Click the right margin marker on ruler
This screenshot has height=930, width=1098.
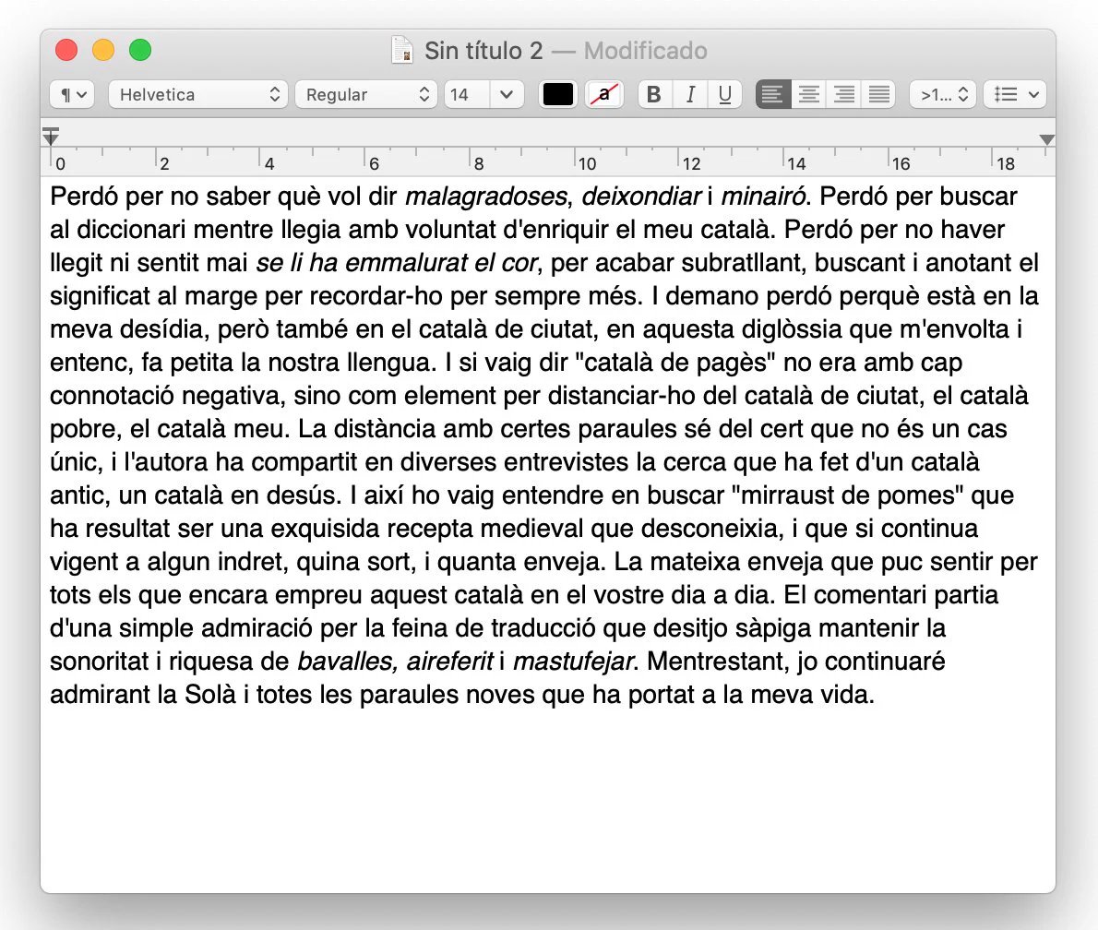[x=1047, y=139]
